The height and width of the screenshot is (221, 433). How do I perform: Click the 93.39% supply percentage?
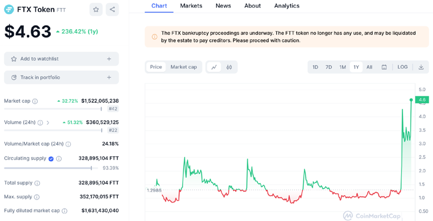(x=110, y=168)
